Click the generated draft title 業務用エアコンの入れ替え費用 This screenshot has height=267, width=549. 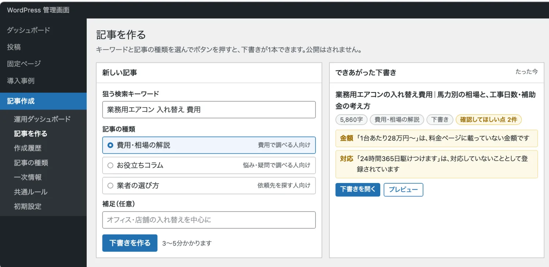(436, 100)
